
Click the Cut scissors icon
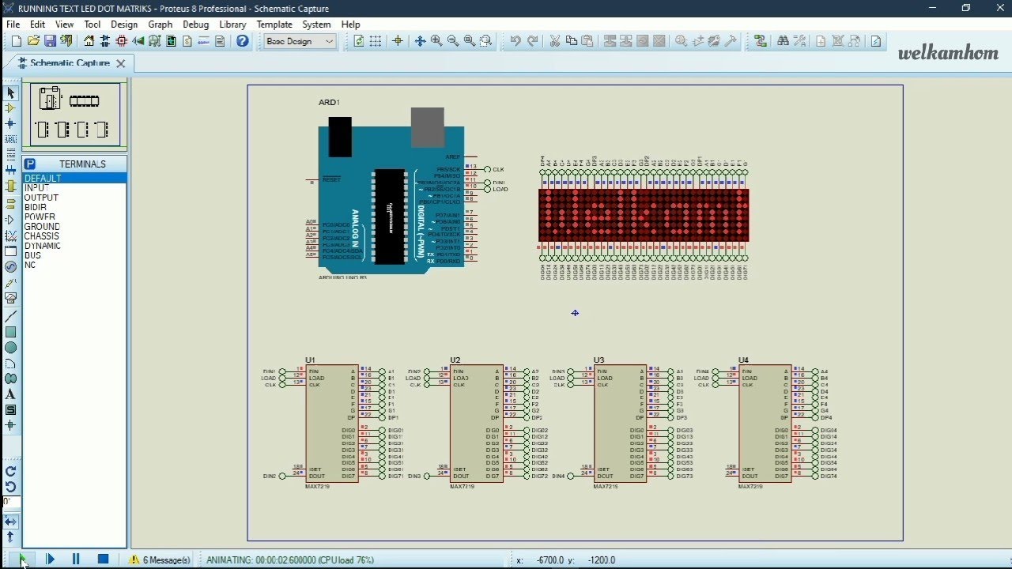(x=554, y=41)
